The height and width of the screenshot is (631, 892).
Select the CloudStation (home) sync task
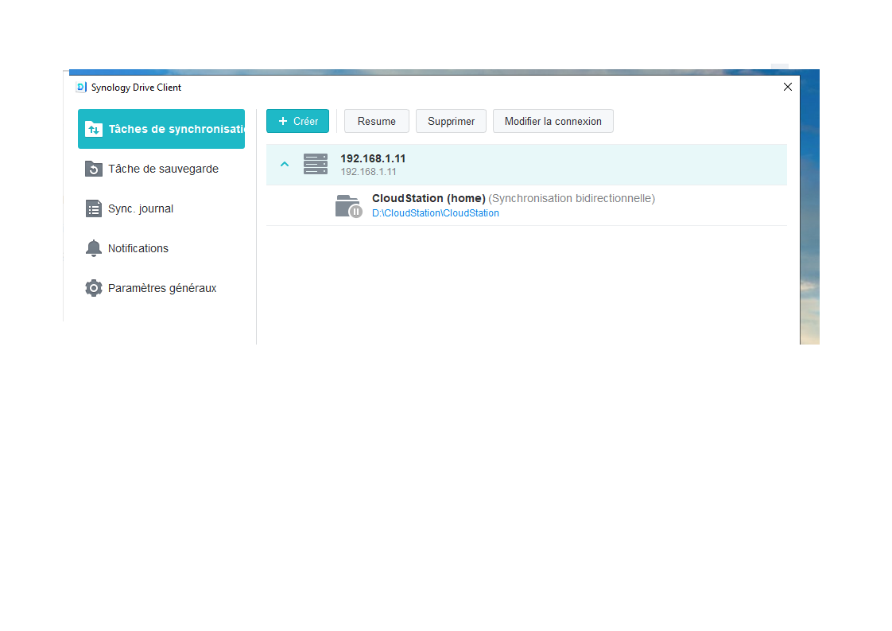tap(527, 205)
